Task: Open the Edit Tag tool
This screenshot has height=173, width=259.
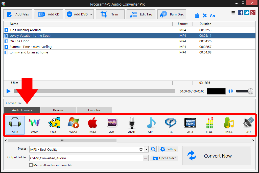Action: pyautogui.click(x=141, y=14)
